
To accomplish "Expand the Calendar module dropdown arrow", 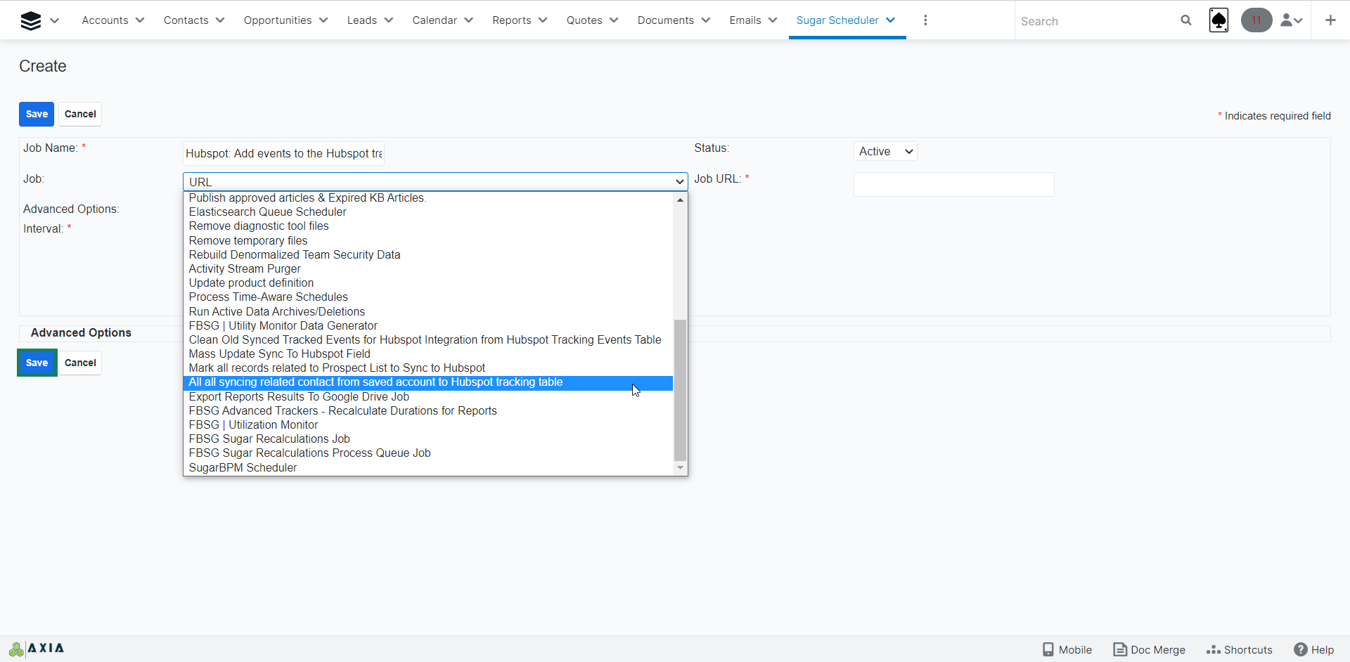I will click(x=469, y=20).
